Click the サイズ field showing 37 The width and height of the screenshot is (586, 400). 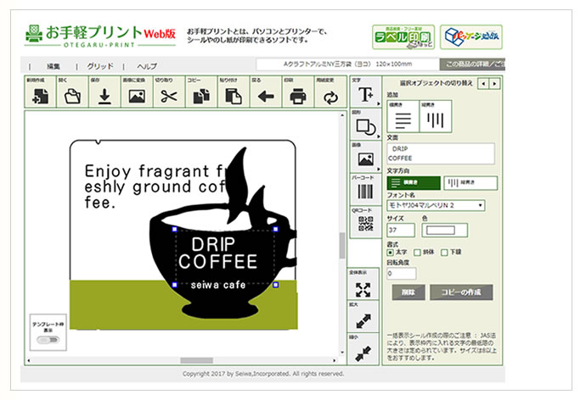401,230
